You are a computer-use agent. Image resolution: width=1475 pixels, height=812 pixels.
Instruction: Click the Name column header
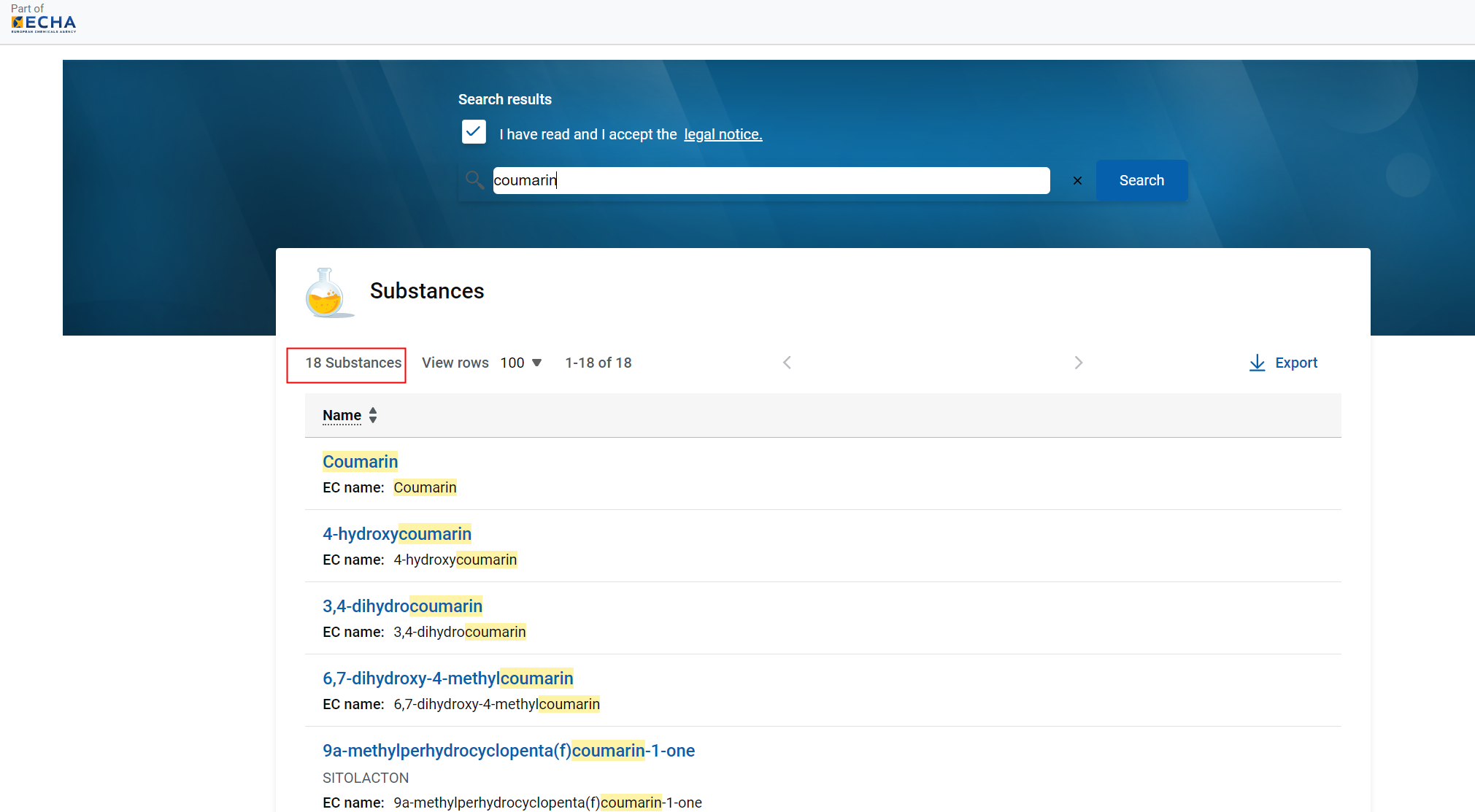click(x=342, y=415)
